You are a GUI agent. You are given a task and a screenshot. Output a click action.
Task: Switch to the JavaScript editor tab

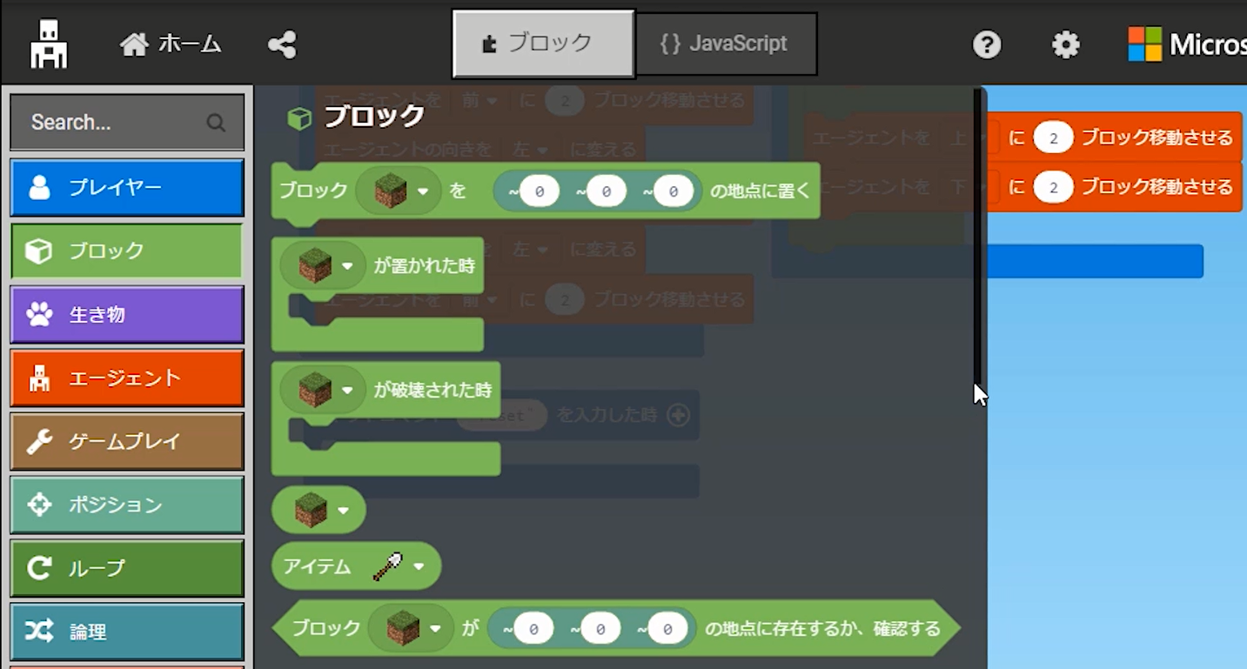coord(727,43)
